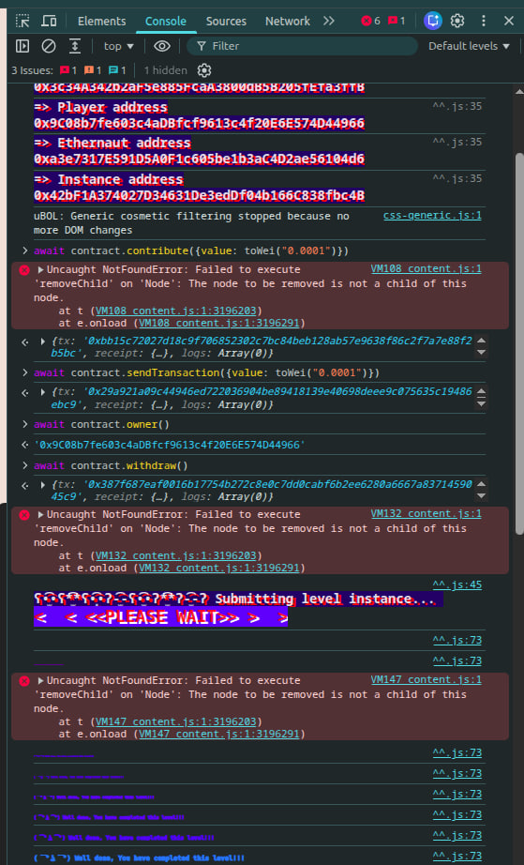Open the AI assistance icon
Viewport: 524px width, 865px height.
point(433,21)
